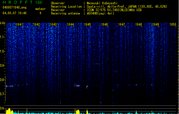Click the 1850 time marker
The height and width of the screenshot is (114, 179).
click(x=173, y=25)
